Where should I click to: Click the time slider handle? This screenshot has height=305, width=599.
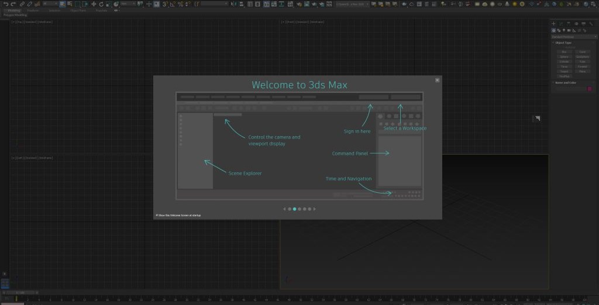(19, 292)
